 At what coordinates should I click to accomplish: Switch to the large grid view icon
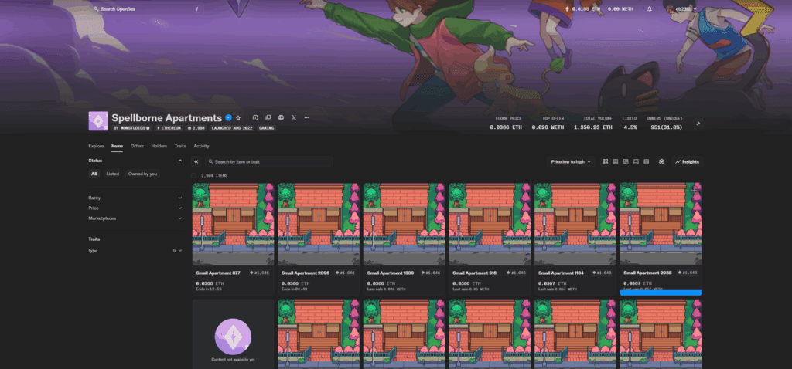[605, 162]
